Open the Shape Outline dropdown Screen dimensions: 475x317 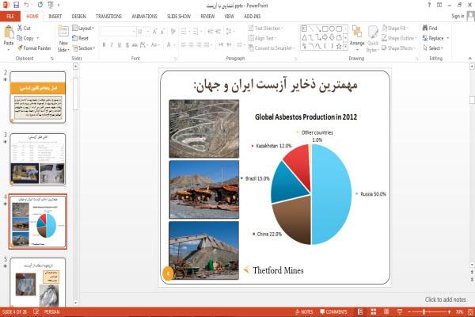(399, 38)
